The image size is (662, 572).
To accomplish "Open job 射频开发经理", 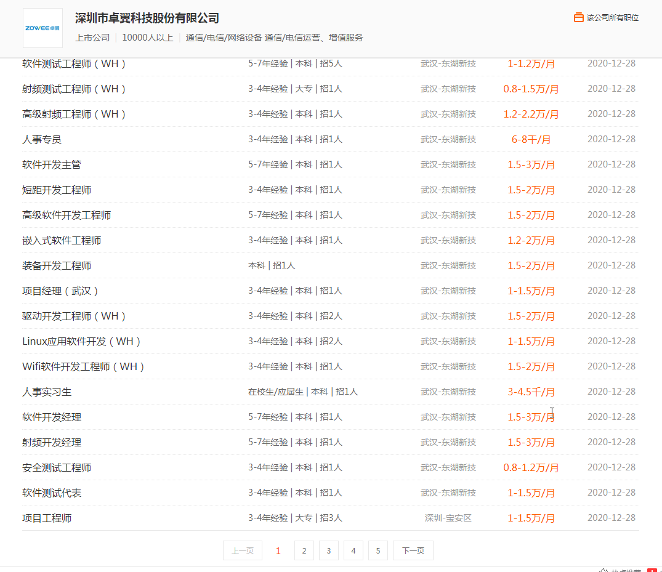I will tap(52, 443).
